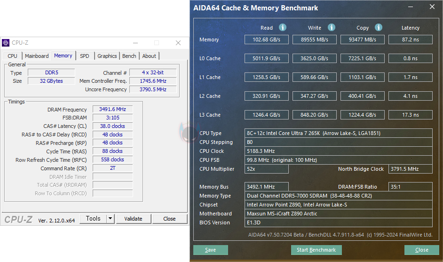Click the Memory Type field DDR5-7000 SDRAM

click(339, 196)
